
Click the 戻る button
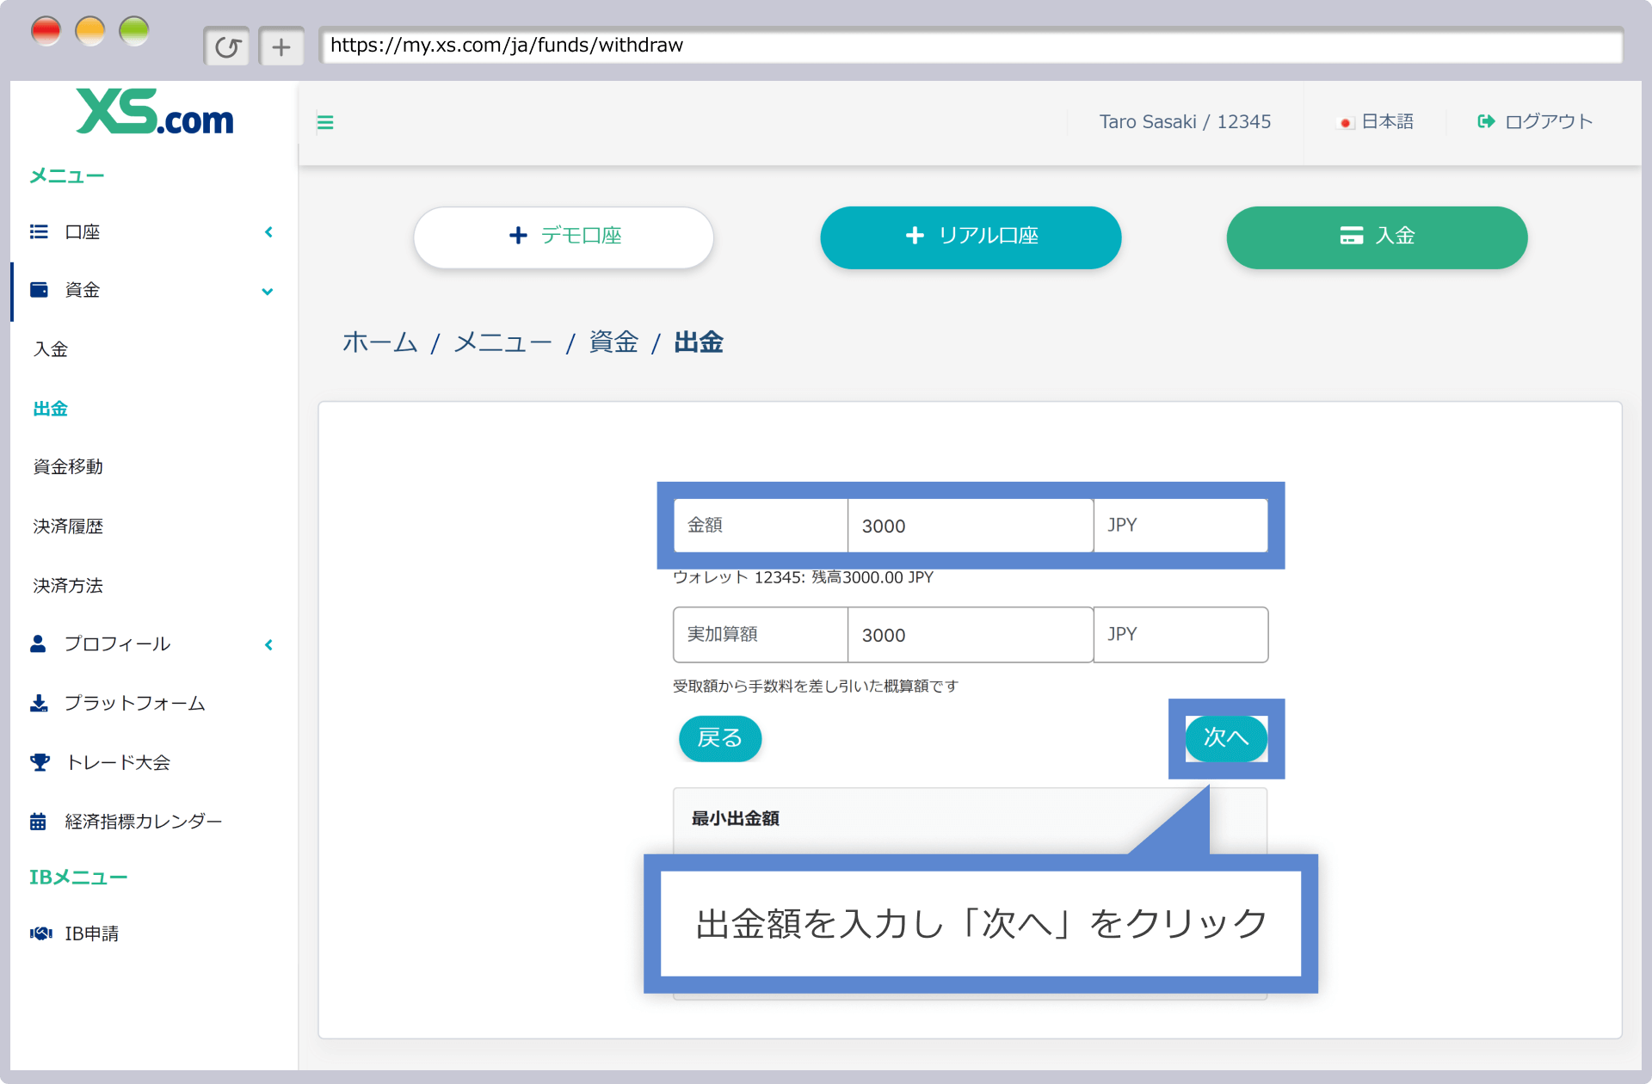click(720, 738)
